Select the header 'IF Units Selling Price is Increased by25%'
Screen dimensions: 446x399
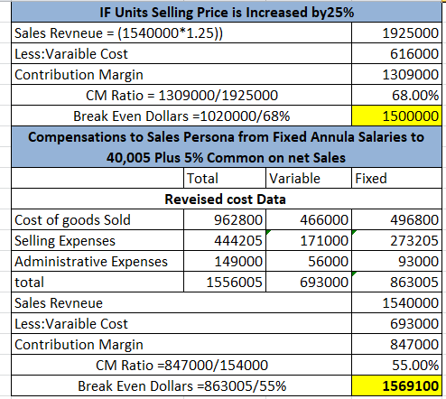227,12
